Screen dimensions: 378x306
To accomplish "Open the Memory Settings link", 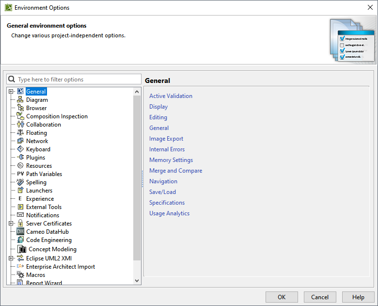I will tap(171, 160).
